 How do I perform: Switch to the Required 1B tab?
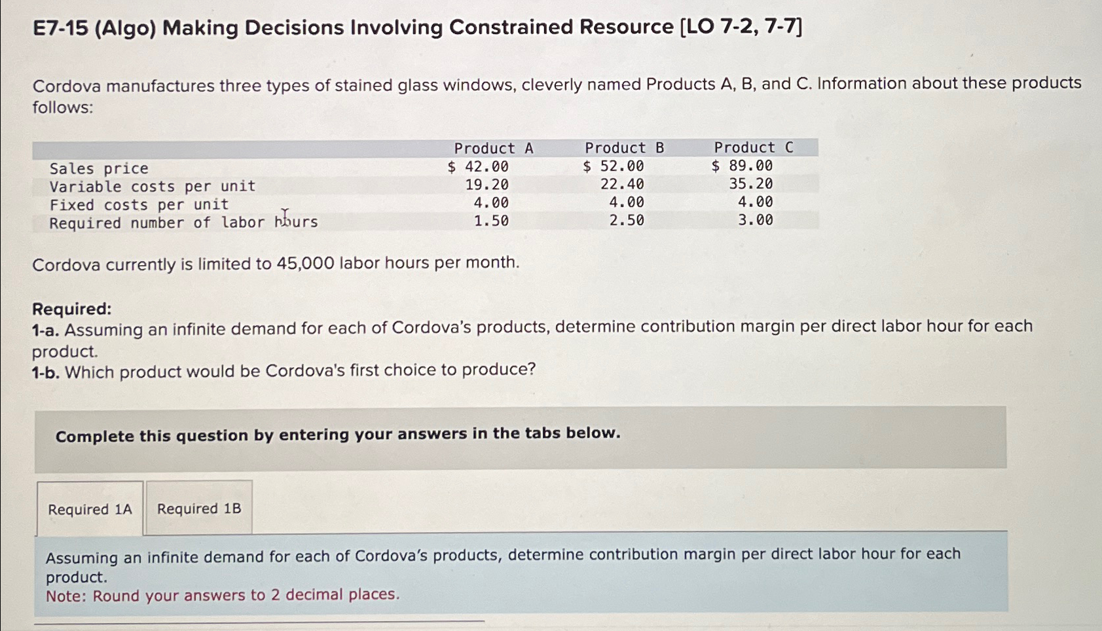(x=199, y=508)
